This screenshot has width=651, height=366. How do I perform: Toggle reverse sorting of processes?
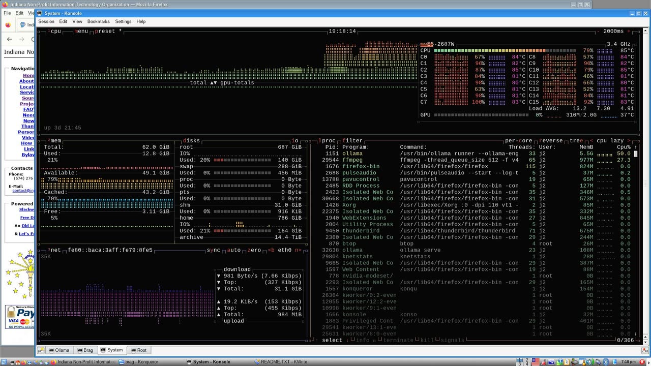tap(551, 141)
